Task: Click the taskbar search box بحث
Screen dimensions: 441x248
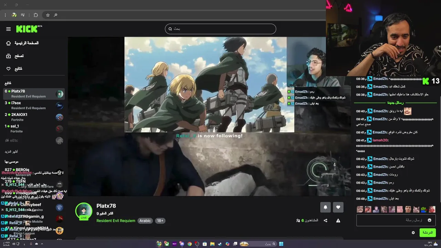Action: [258, 244]
